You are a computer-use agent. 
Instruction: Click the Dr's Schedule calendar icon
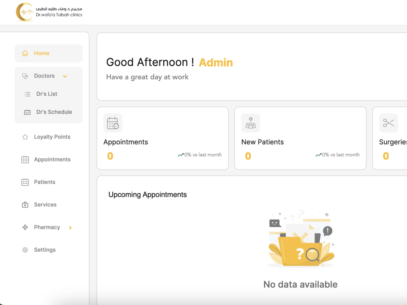pyautogui.click(x=27, y=112)
